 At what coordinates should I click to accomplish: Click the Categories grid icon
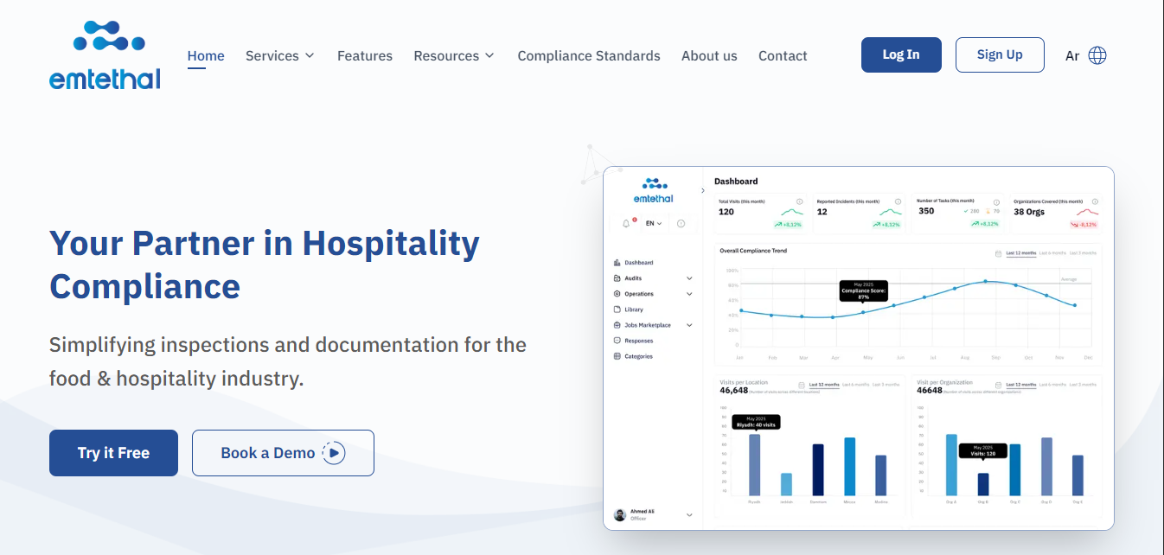click(x=617, y=356)
